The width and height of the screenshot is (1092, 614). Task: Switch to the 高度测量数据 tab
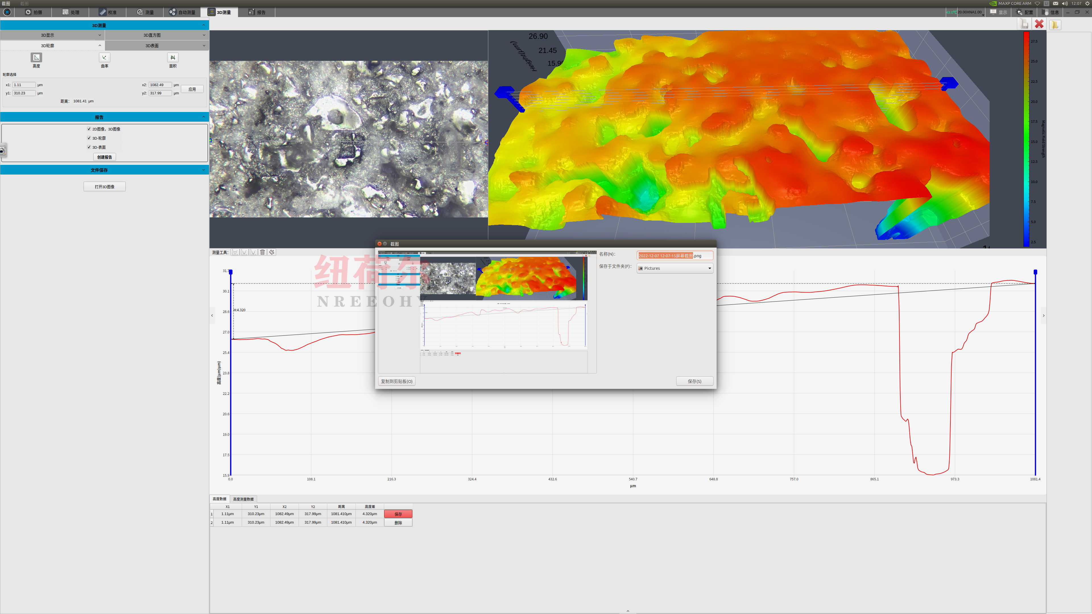(243, 499)
